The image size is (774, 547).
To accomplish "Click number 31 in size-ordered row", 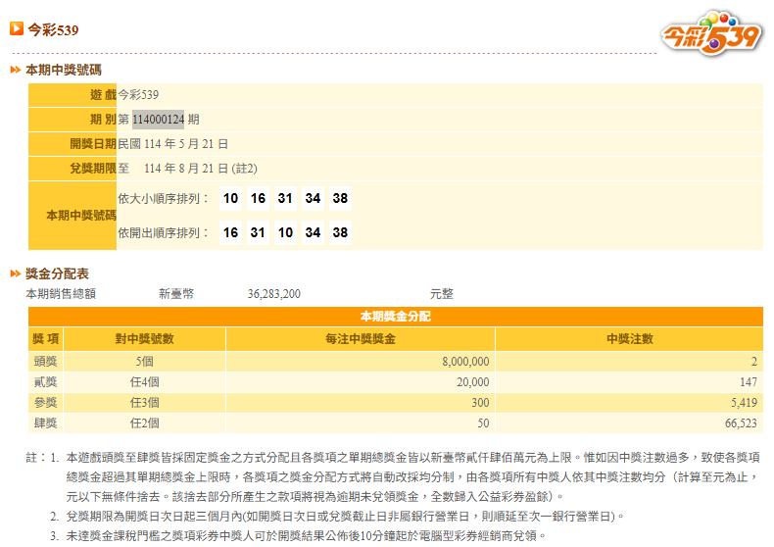I will 285,198.
